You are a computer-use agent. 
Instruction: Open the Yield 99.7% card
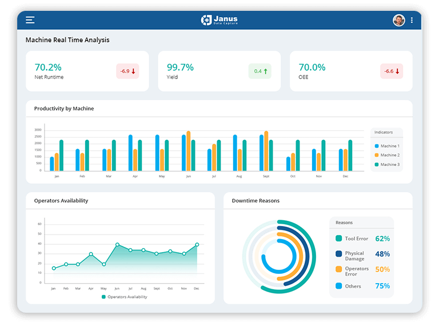click(x=219, y=71)
